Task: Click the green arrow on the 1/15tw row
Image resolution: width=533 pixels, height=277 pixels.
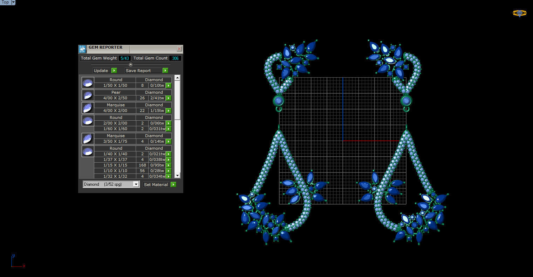Action: coord(169,111)
